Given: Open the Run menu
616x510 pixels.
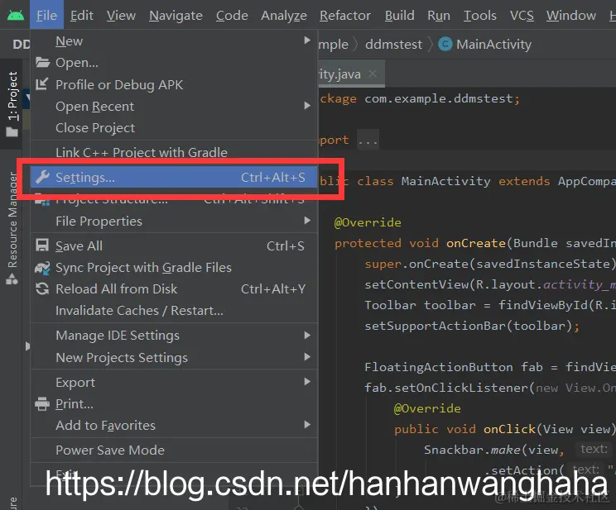Looking at the screenshot, I should coord(439,16).
